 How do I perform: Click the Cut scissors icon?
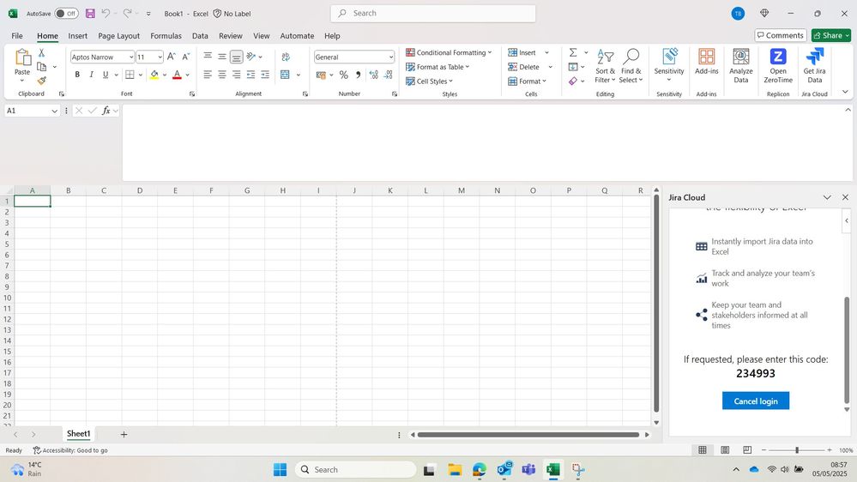point(41,52)
